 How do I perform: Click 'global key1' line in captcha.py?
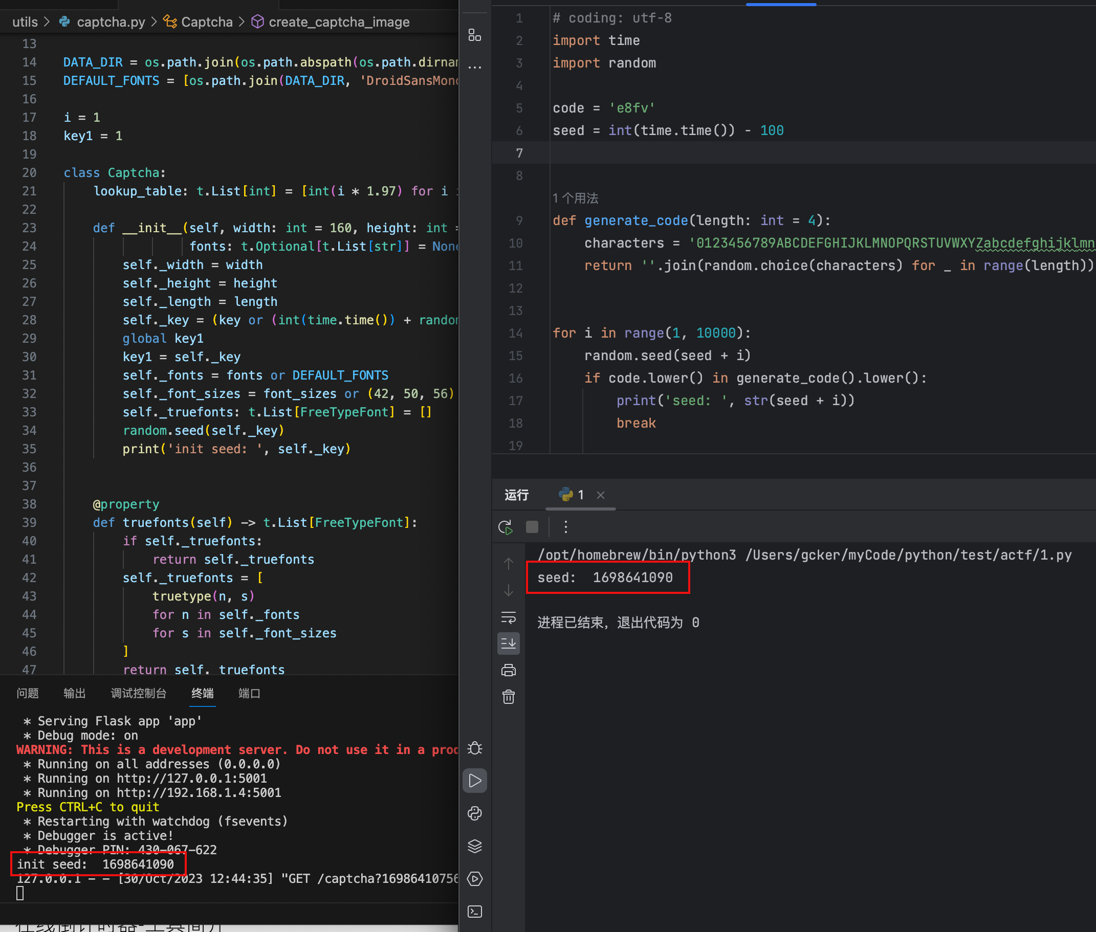click(x=163, y=339)
